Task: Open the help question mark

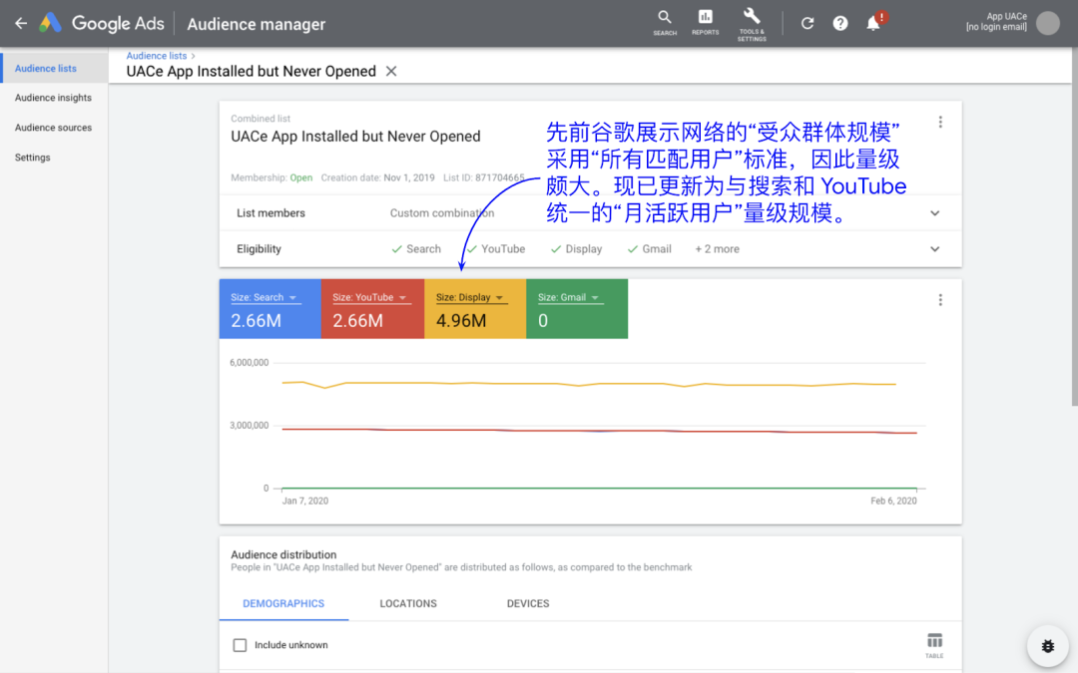Action: click(840, 23)
